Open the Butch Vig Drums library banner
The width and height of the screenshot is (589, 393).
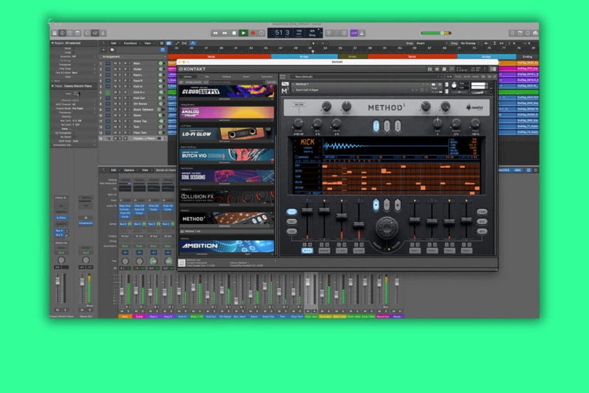pyautogui.click(x=227, y=155)
